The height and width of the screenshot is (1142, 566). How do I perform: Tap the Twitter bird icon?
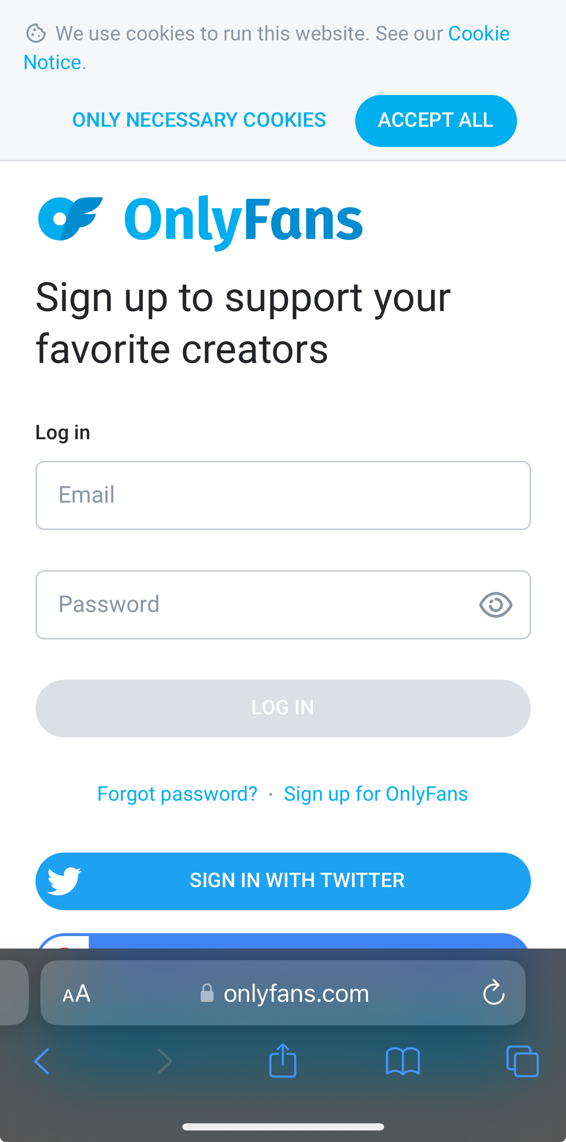coord(65,881)
